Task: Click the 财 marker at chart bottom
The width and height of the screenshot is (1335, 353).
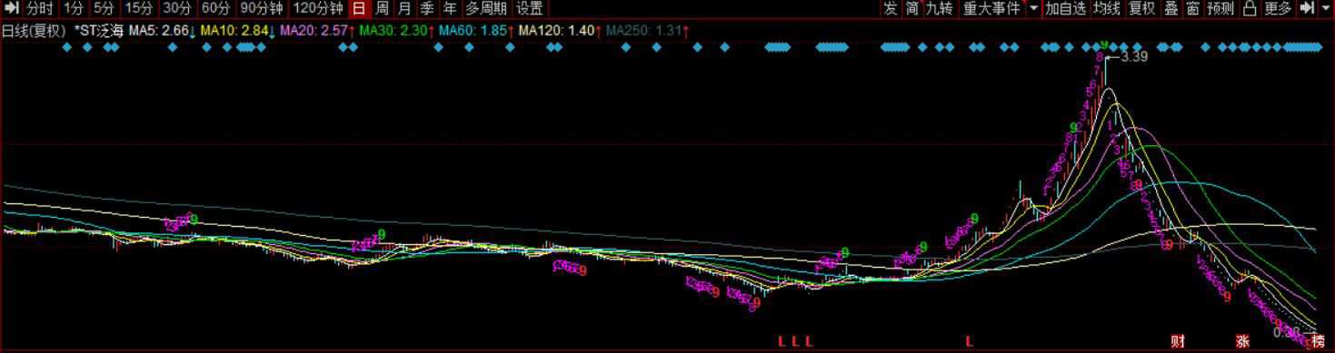Action: pos(1178,341)
